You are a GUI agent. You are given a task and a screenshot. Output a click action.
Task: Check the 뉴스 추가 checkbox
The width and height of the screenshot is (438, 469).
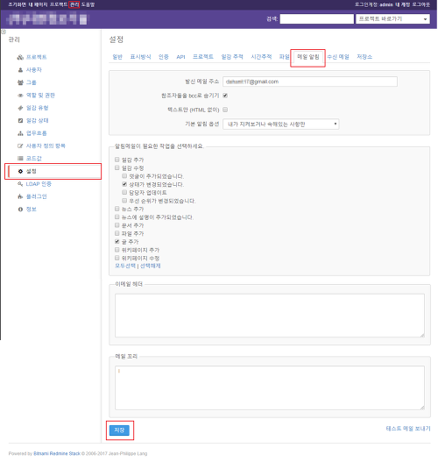click(x=117, y=209)
